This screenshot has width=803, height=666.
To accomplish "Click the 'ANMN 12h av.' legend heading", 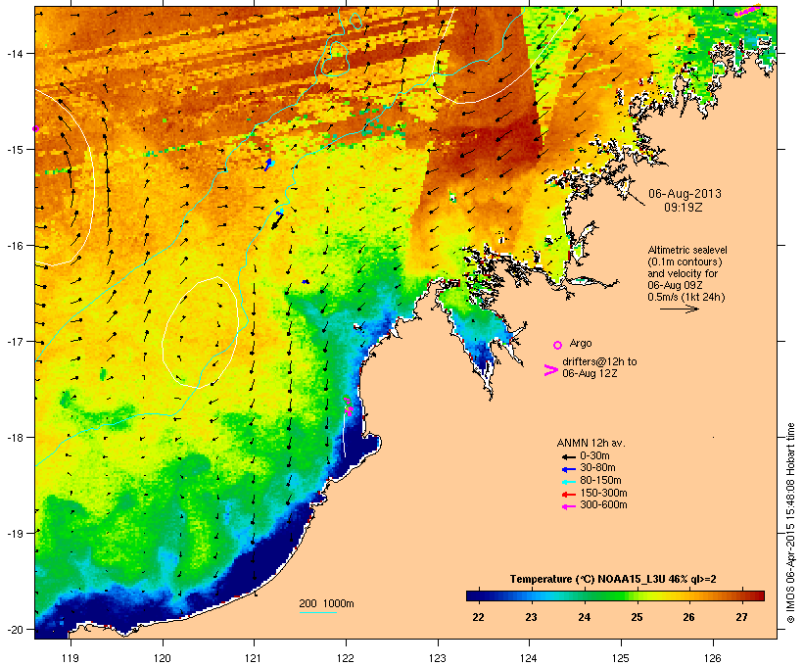I will click(x=590, y=443).
